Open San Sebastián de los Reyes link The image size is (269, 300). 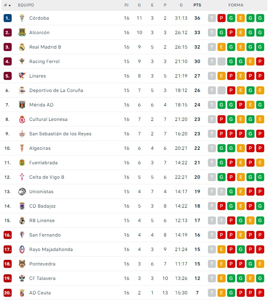click(x=60, y=134)
